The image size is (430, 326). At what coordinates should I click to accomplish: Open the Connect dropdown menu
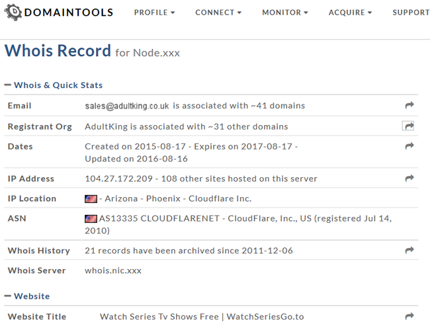tap(218, 13)
